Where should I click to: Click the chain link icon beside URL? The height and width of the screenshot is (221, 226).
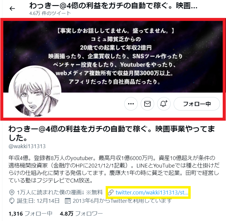point(111,193)
